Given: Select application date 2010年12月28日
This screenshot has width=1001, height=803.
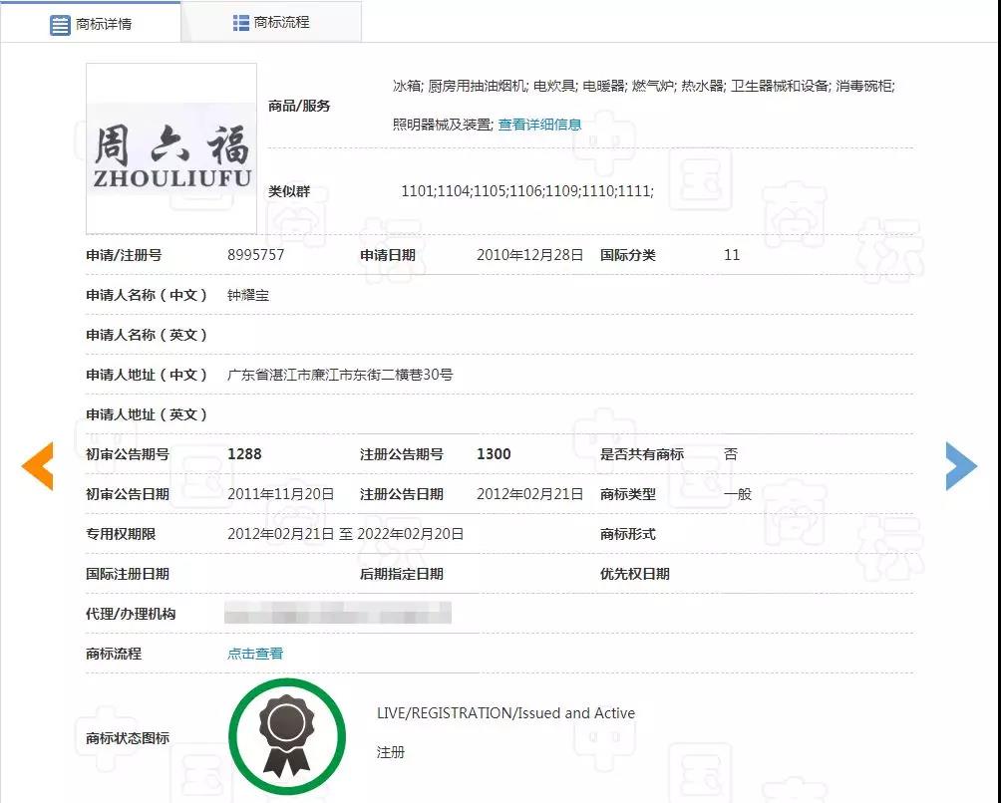Looking at the screenshot, I should tap(529, 255).
